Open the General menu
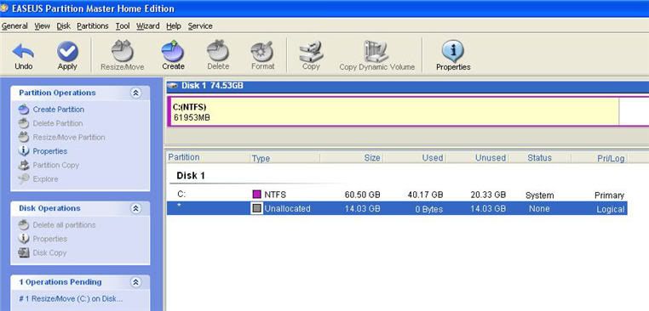Image resolution: width=649 pixels, height=311 pixels. click(14, 26)
